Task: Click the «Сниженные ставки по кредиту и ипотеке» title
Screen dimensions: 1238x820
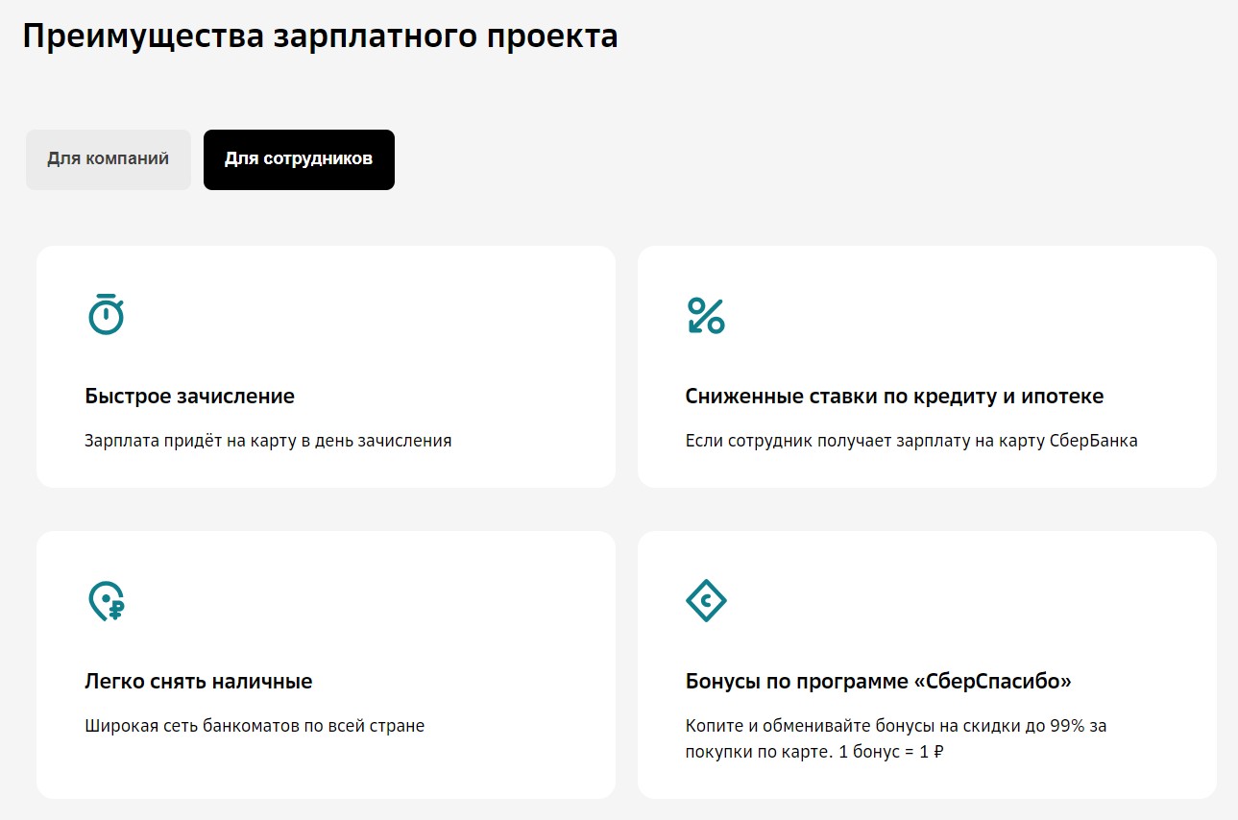Action: coord(894,396)
